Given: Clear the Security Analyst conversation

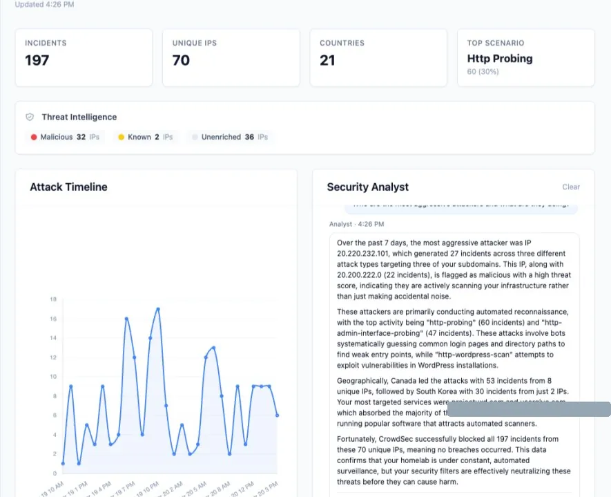Looking at the screenshot, I should (x=571, y=187).
